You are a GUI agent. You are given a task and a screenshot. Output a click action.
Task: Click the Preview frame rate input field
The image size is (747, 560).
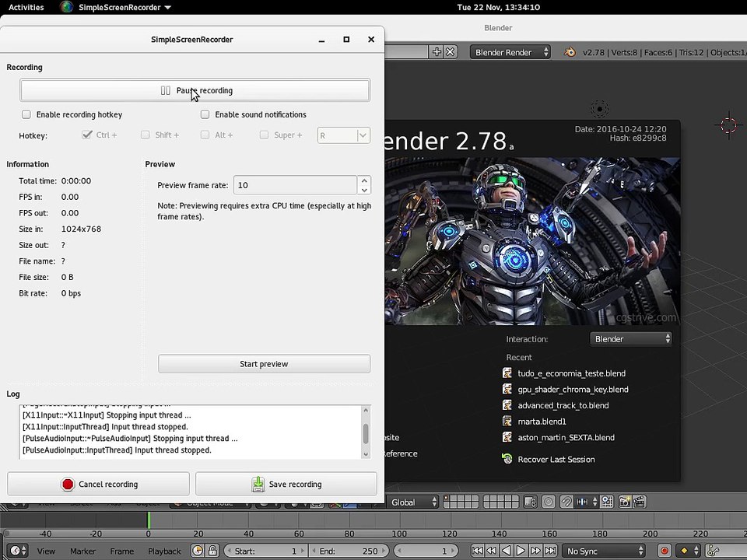tap(295, 185)
